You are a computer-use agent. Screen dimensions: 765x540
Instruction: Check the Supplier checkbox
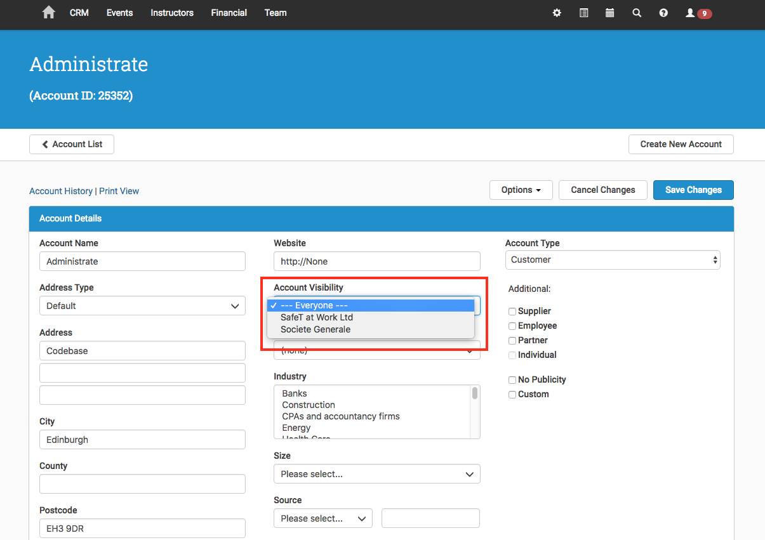[512, 312]
